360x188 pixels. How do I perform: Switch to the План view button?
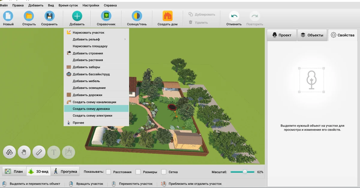[14, 172]
